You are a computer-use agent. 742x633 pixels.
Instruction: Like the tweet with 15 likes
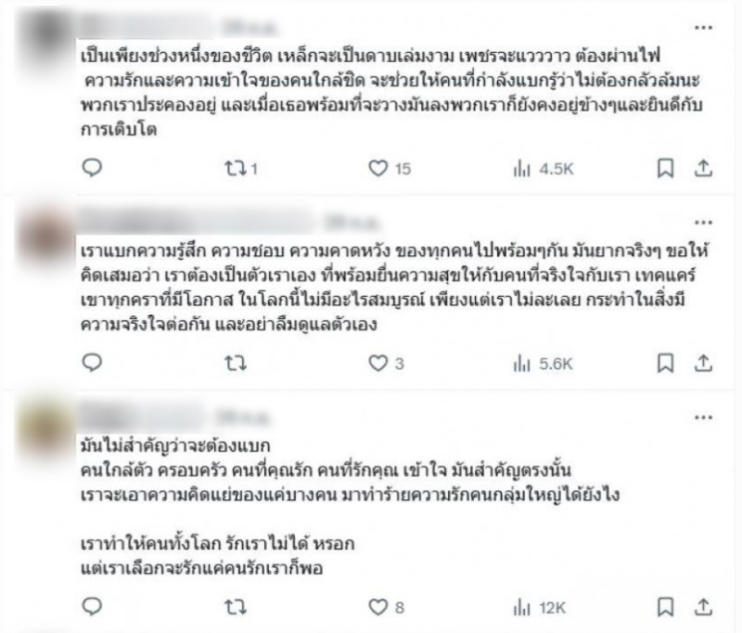click(390, 168)
